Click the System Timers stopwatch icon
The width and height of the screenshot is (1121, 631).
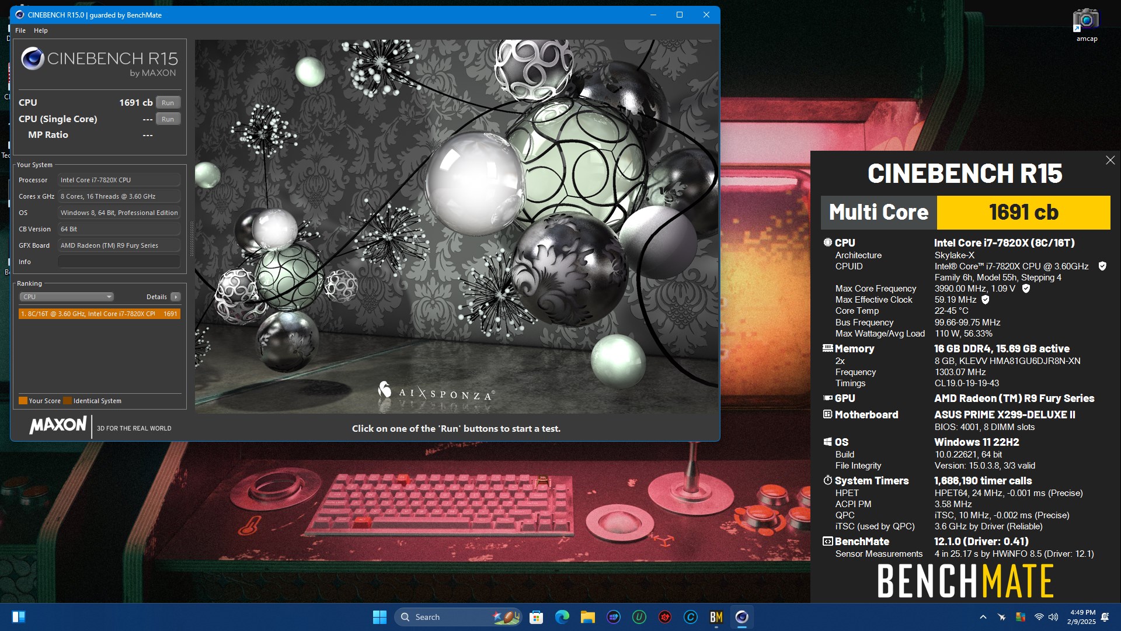point(827,480)
